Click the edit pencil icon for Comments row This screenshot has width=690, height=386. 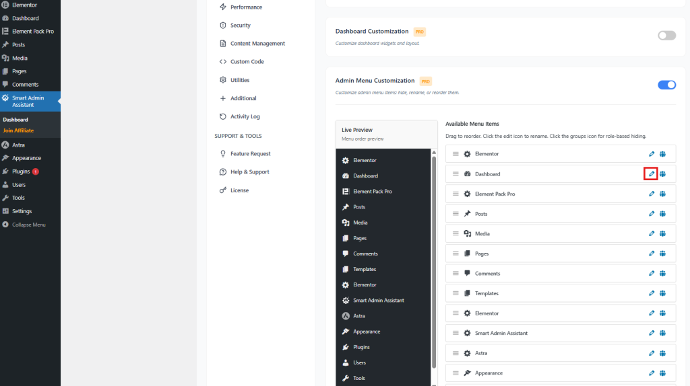tap(652, 273)
